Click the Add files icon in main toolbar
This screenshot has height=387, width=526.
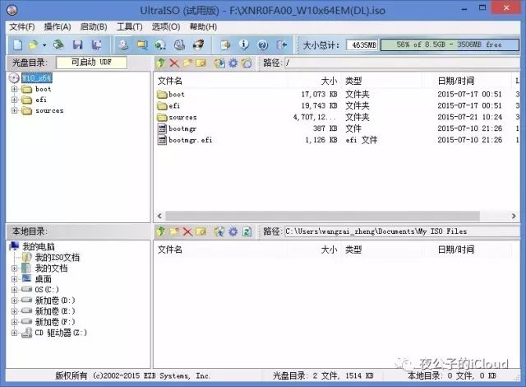(225, 44)
